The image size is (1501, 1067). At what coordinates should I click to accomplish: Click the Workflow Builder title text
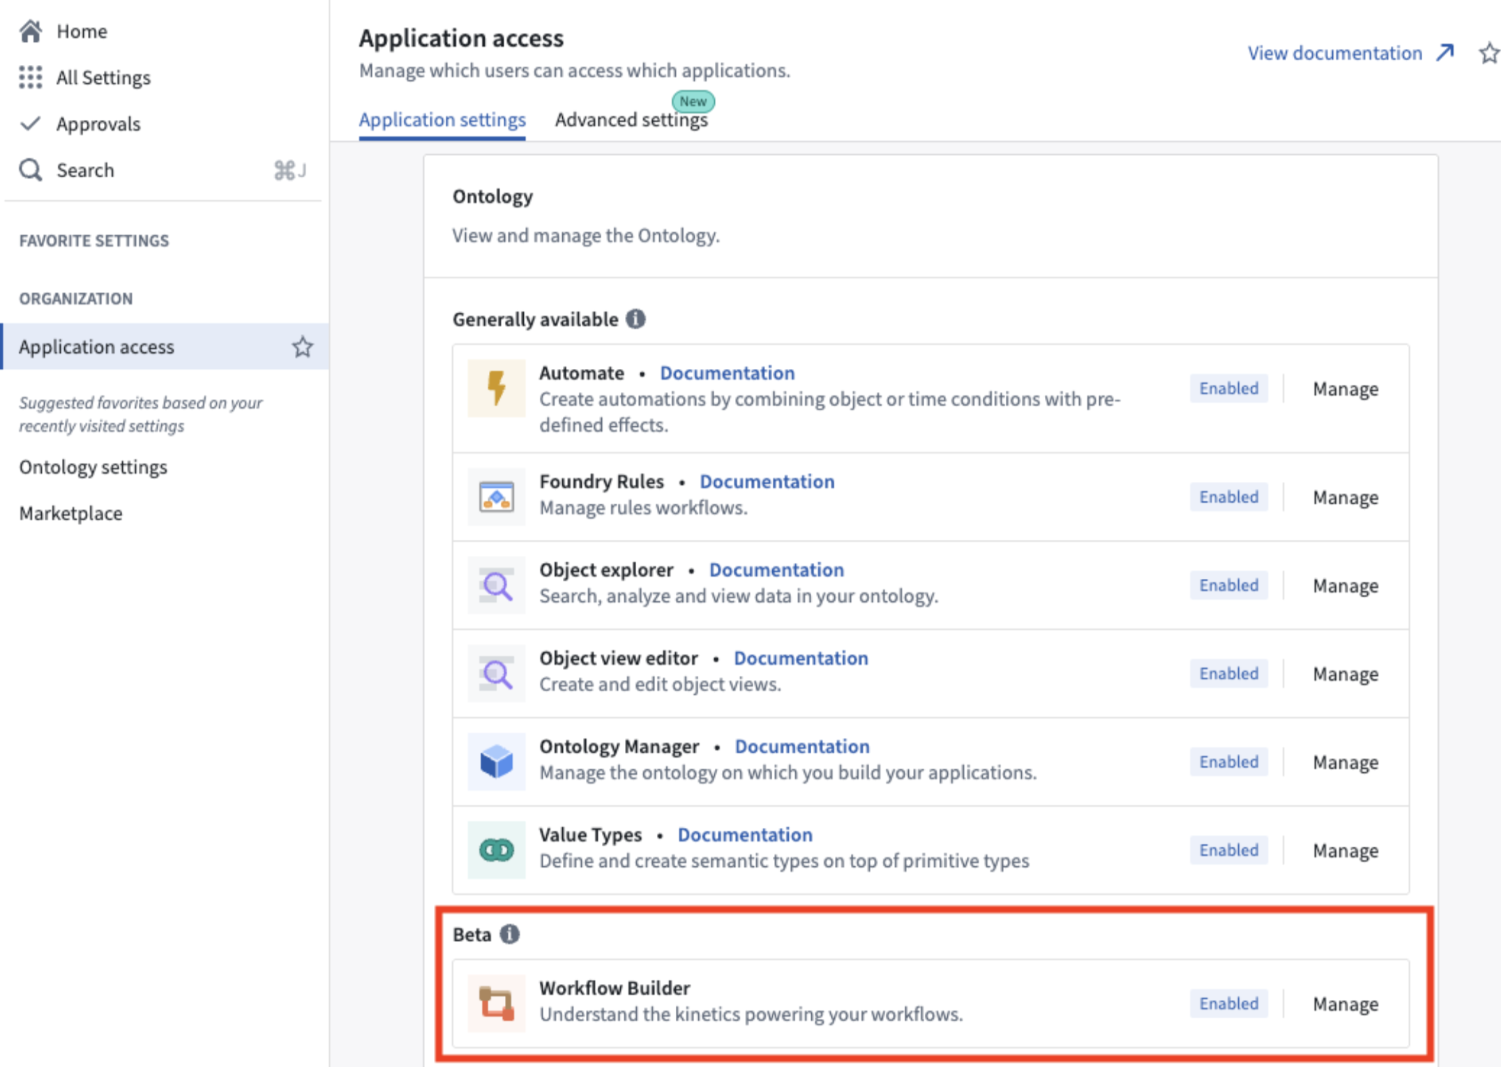pyautogui.click(x=614, y=988)
